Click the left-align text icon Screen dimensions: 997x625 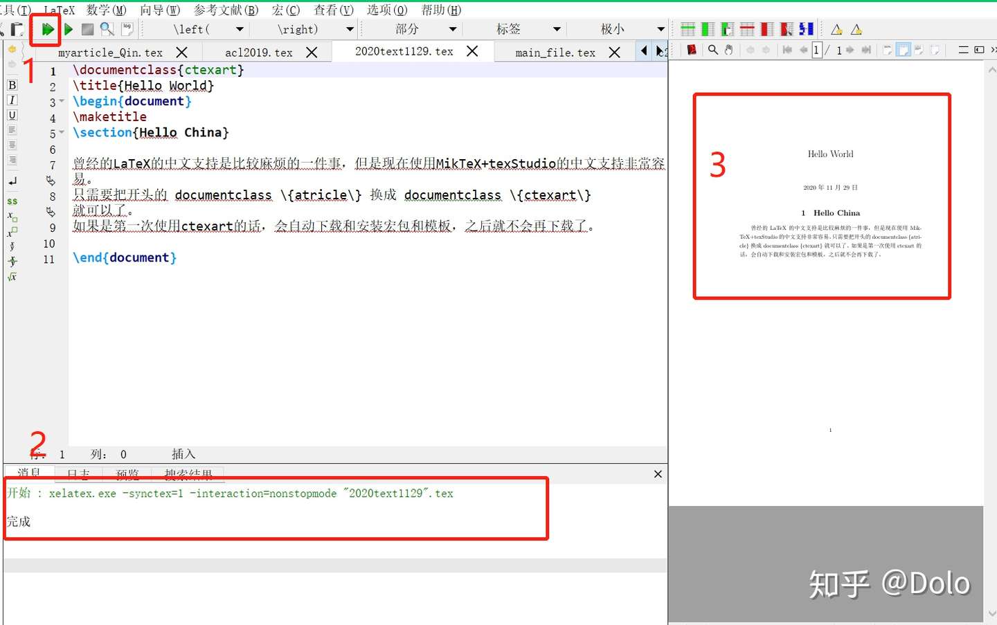pos(12,130)
